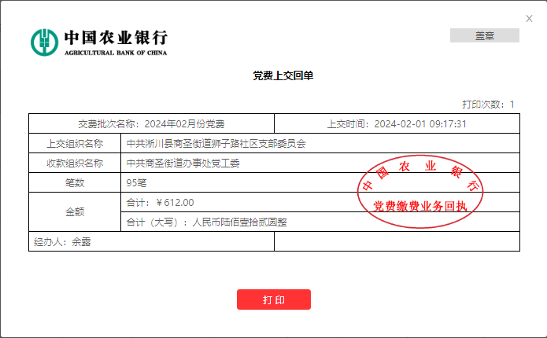547x338 pixels.
Task: Click the Agricultural Bank of China logo
Action: 44,42
